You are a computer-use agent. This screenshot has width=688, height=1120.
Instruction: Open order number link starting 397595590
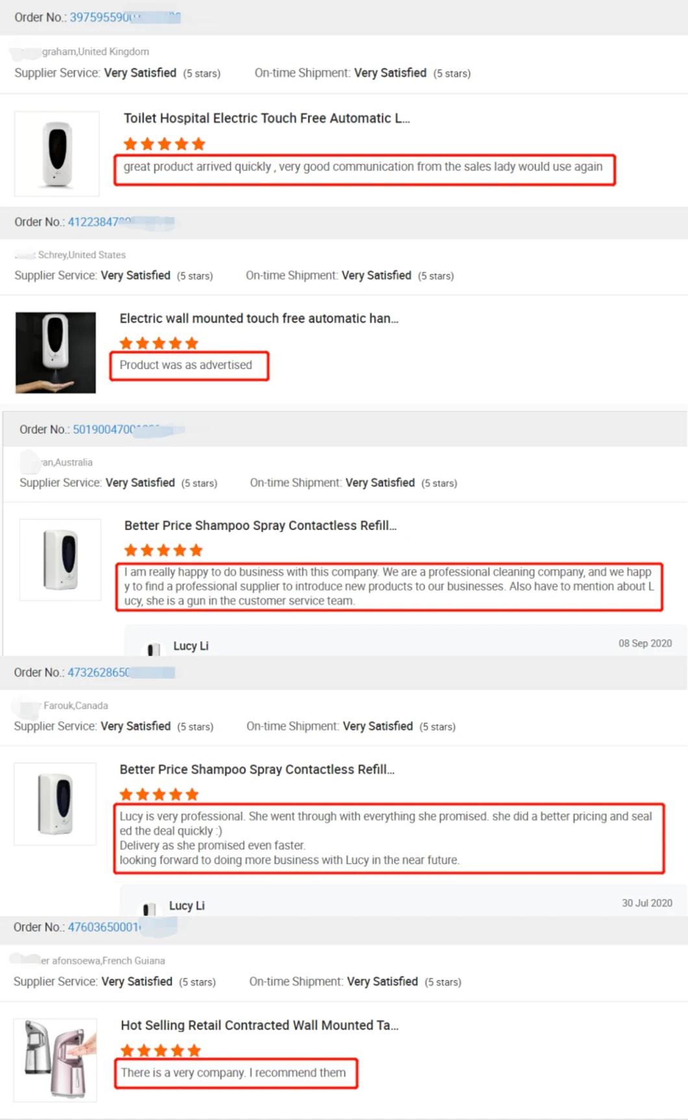[x=125, y=18]
